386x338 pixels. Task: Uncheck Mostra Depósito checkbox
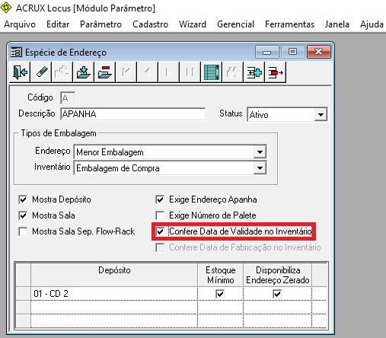click(23, 199)
